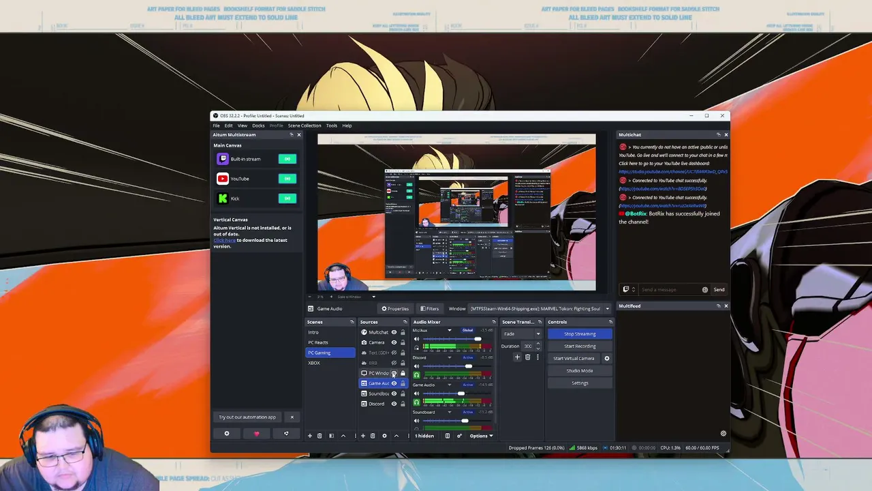Expand the Discord mixer options arrow

point(449,358)
